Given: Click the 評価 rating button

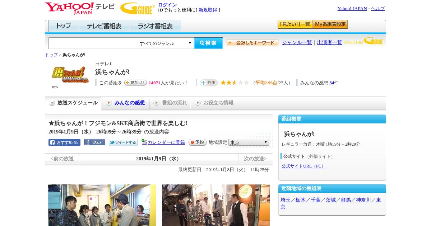Looking at the screenshot, I should (209, 83).
